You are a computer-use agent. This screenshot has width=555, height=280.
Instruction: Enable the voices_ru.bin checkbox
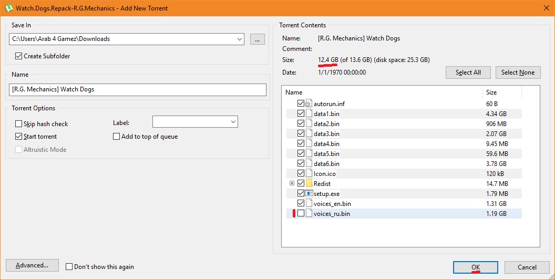(301, 214)
